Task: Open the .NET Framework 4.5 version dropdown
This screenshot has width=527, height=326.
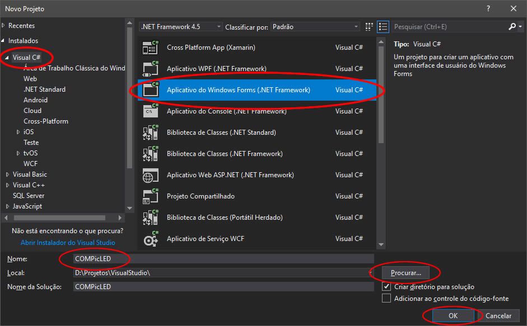Action: click(x=180, y=26)
